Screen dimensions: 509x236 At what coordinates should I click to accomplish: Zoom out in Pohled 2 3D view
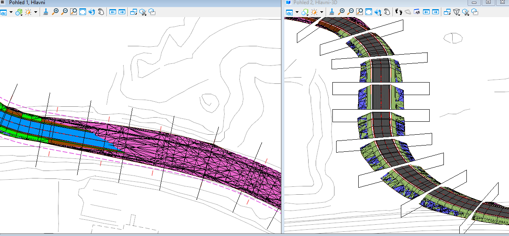[x=350, y=12]
